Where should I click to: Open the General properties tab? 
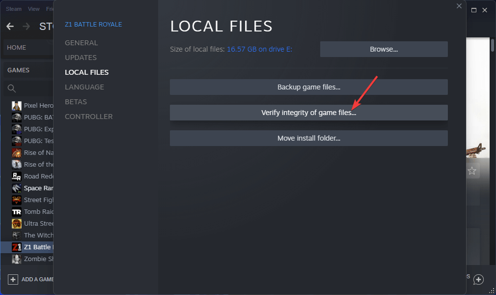(x=82, y=43)
